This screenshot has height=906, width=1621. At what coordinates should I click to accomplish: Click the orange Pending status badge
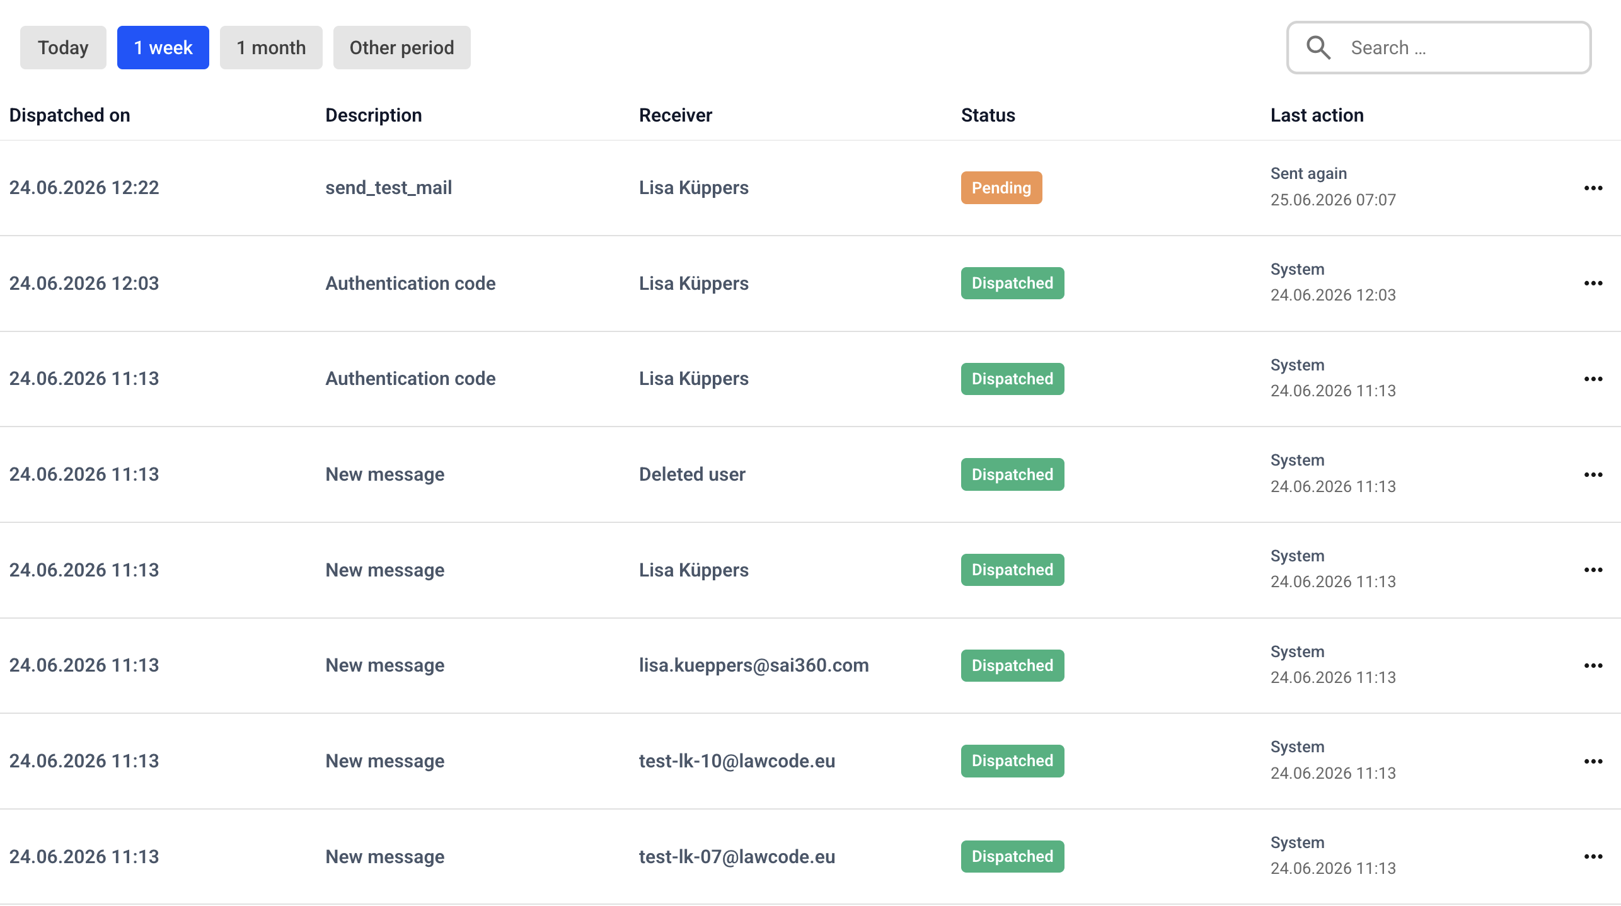1001,188
